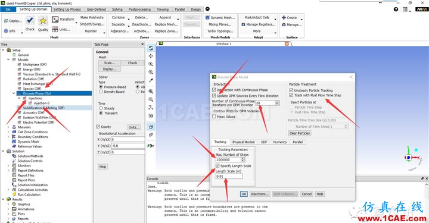Open the Combine zones dropdown arrow

(x=129, y=19)
